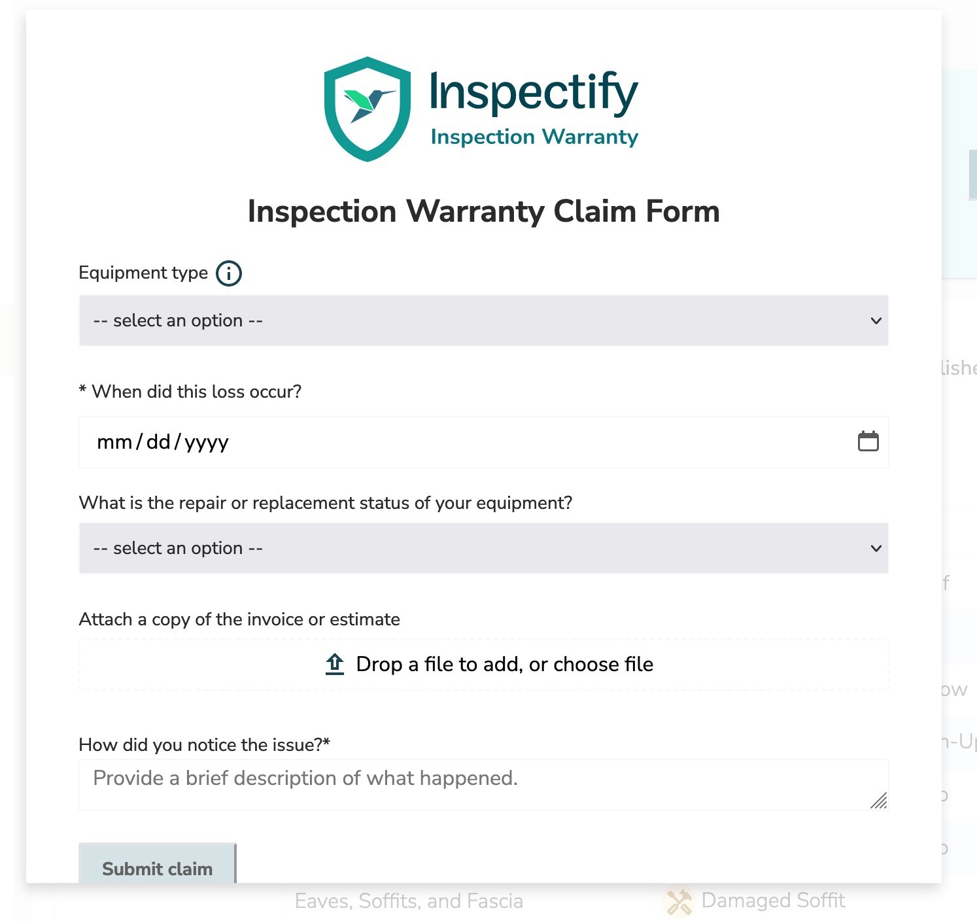Click the info icon beside Equipment type
Screen dimensions: 977x921
(x=229, y=273)
